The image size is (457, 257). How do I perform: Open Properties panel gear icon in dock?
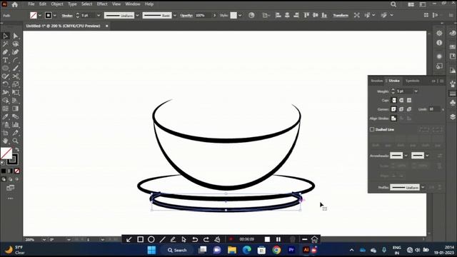pyautogui.click(x=439, y=34)
